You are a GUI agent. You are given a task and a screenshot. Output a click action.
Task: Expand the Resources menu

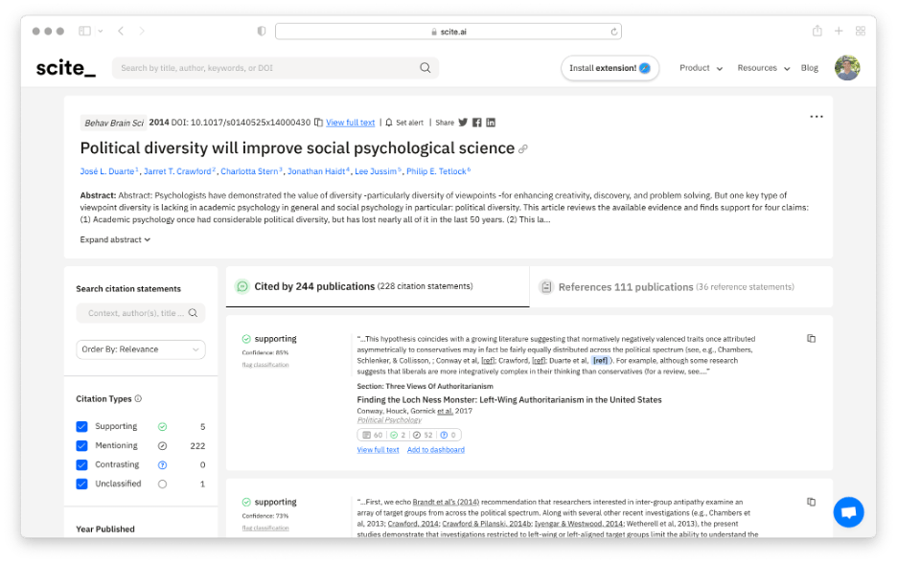(763, 68)
